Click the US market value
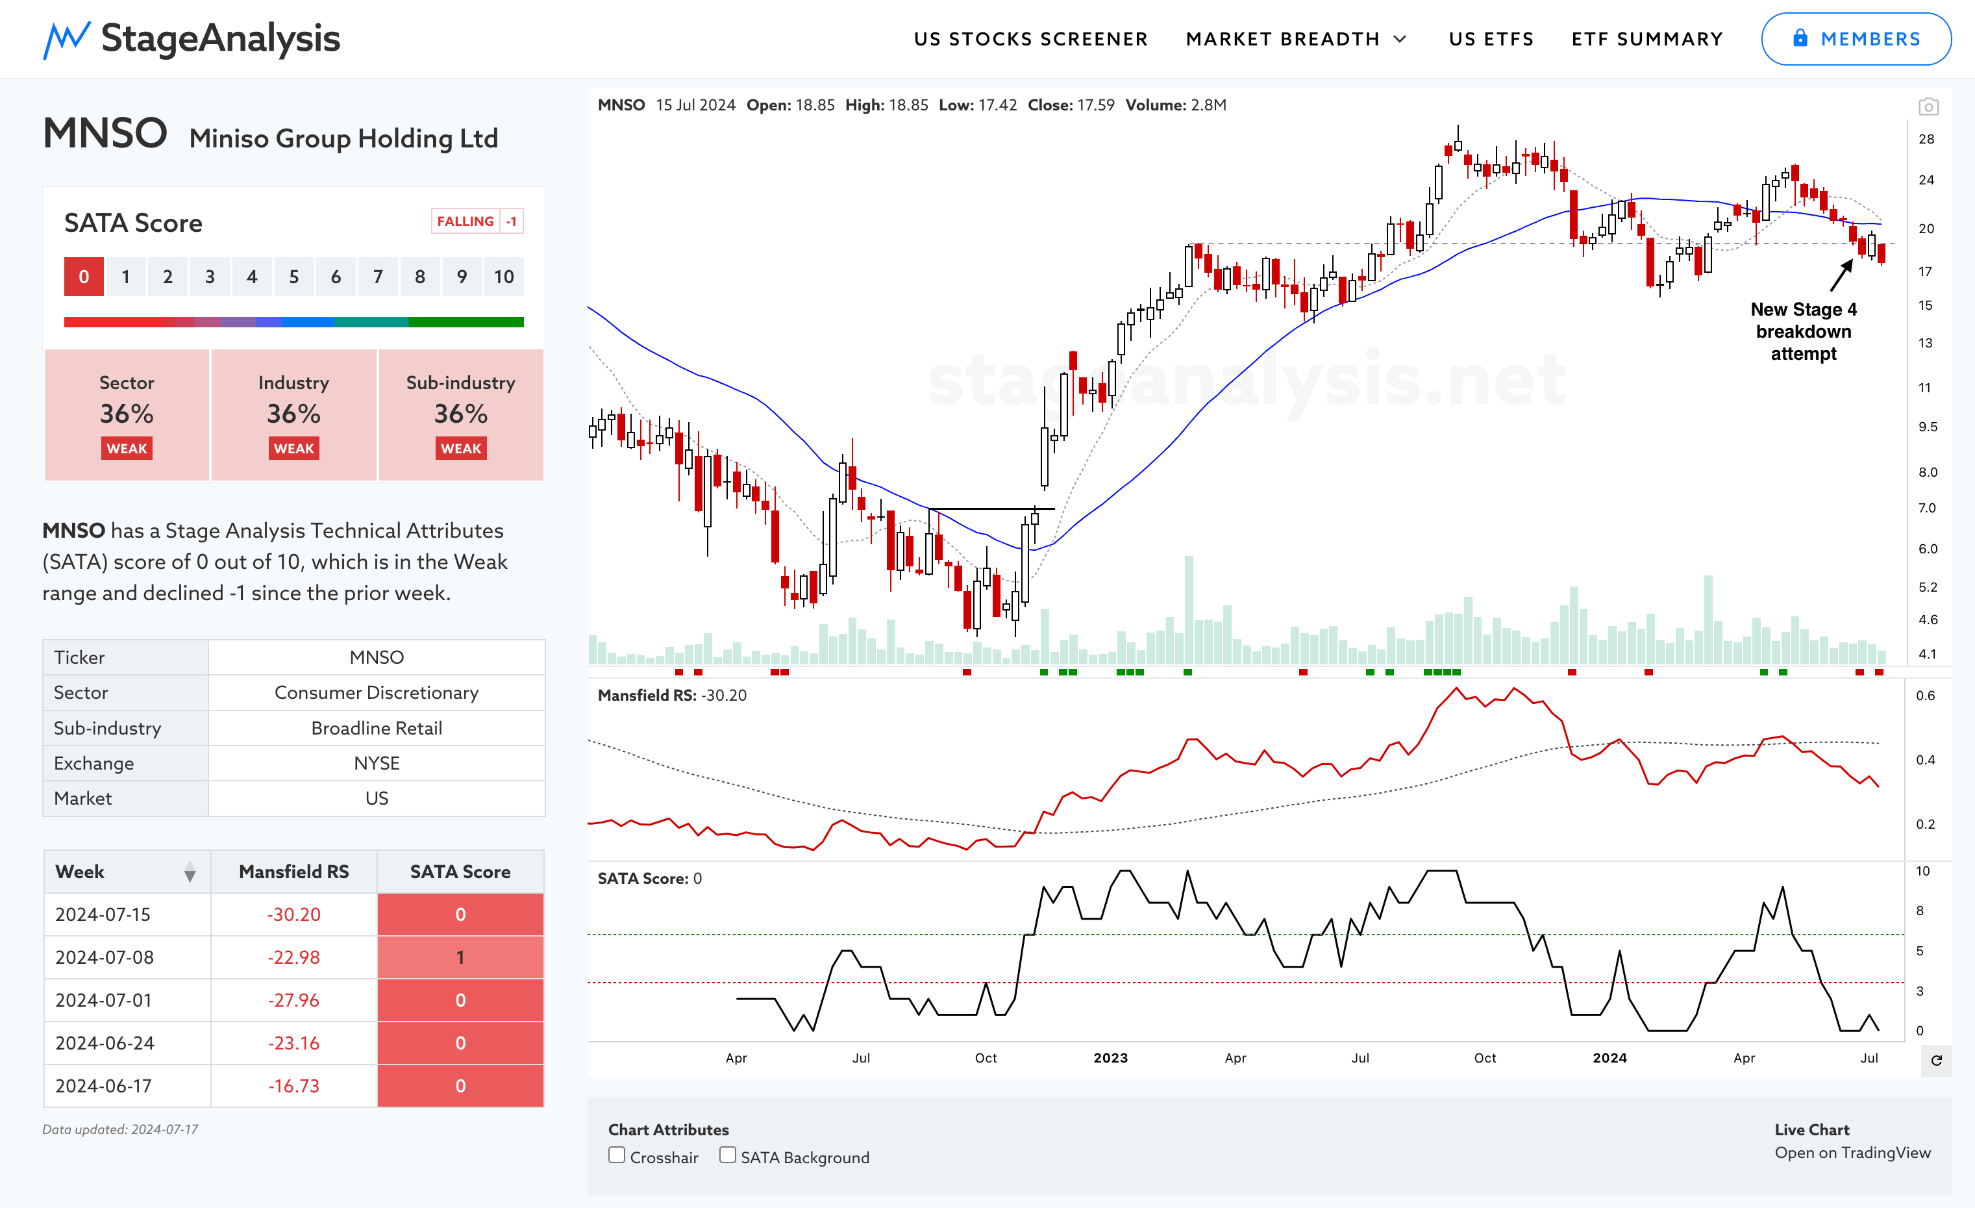 pyautogui.click(x=377, y=798)
